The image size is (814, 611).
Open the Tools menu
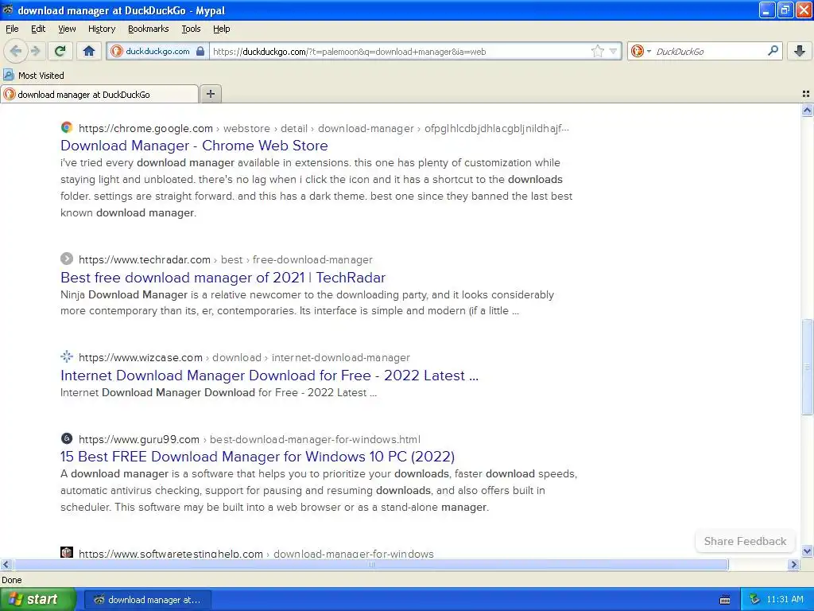click(191, 29)
